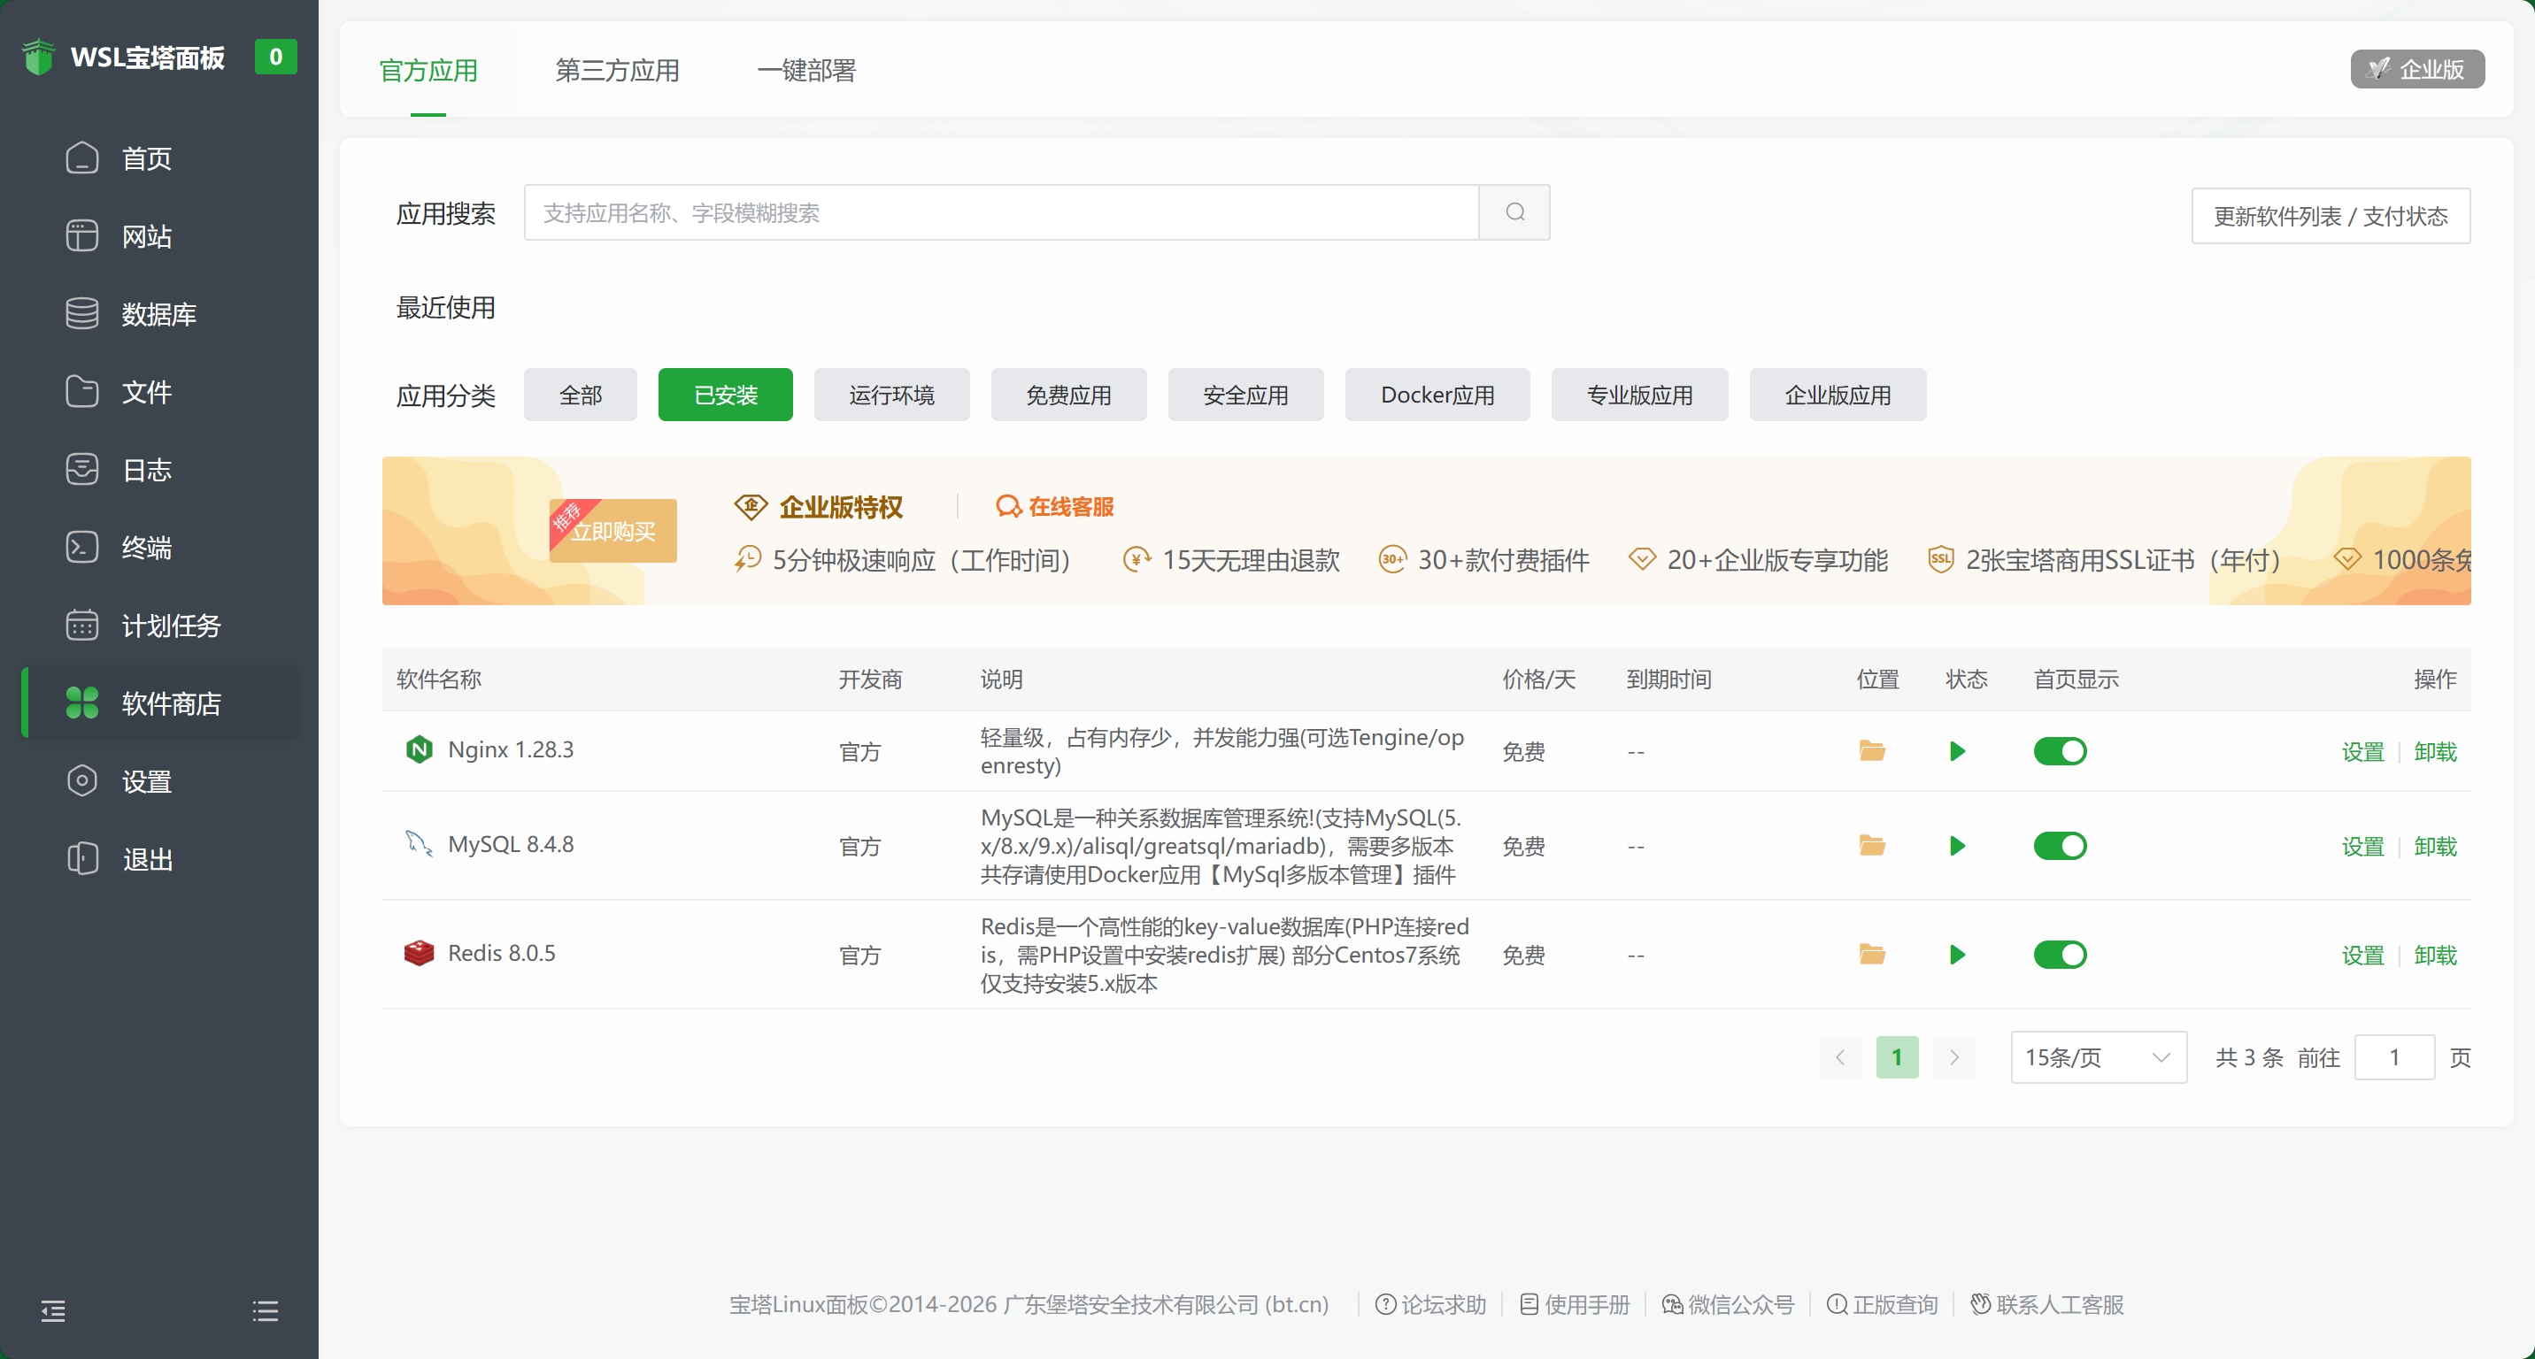
Task: Filter by 专业版应用 category
Action: [x=1639, y=395]
